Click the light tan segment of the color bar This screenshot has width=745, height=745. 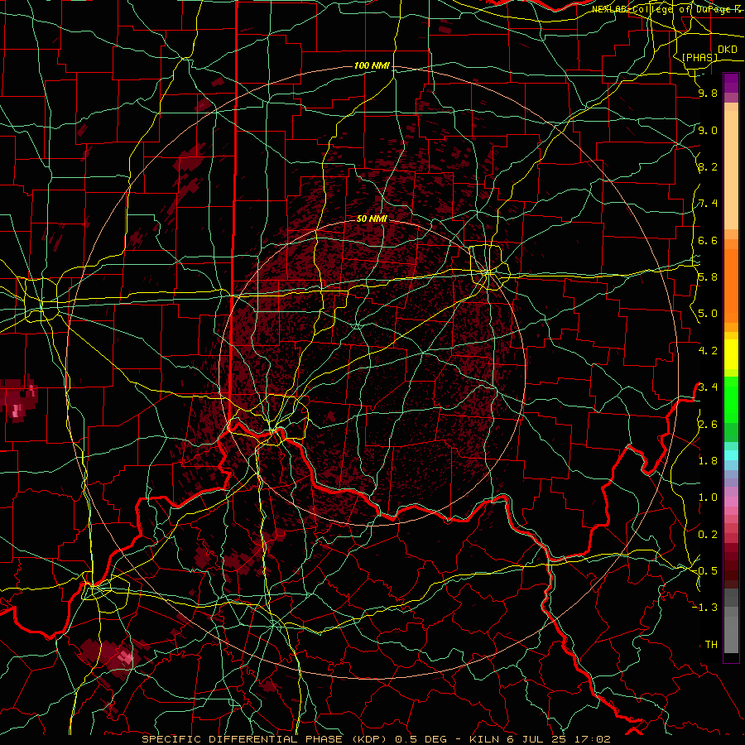(731, 170)
